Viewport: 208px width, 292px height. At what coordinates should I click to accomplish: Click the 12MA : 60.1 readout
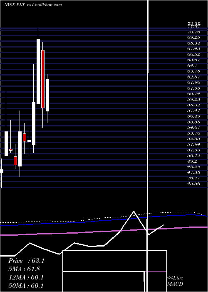point(26,277)
